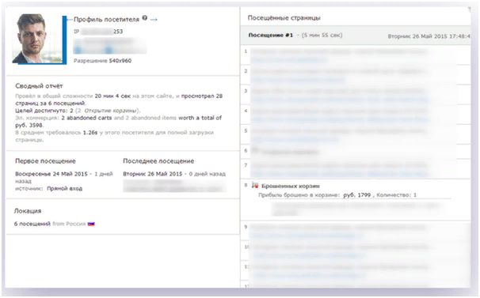Click the blurred last-visit details under Последнее посещение

(174, 186)
